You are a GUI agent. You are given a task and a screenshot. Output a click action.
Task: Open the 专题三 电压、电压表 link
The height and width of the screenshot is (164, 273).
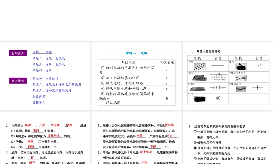[x=49, y=64]
